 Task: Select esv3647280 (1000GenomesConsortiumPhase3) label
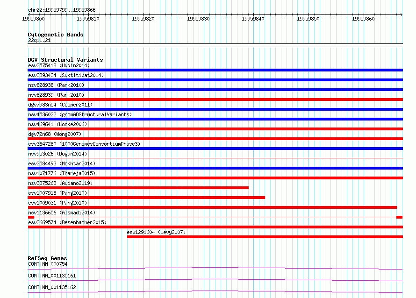coord(84,144)
